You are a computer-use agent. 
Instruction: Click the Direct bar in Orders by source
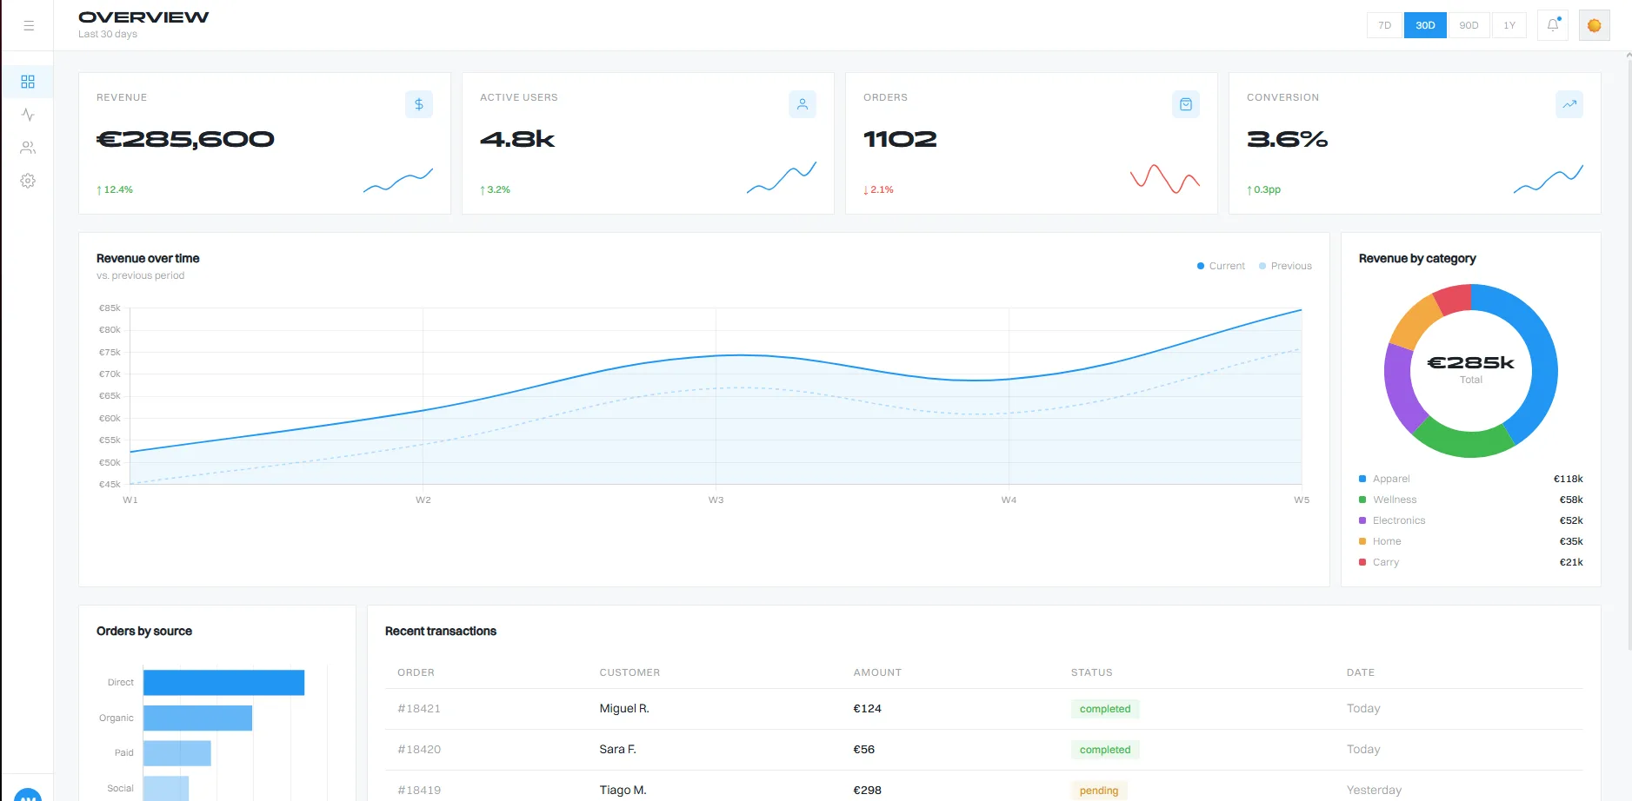tap(223, 683)
